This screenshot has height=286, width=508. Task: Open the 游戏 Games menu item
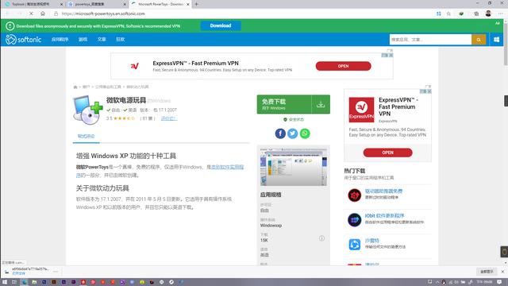pyautogui.click(x=83, y=39)
